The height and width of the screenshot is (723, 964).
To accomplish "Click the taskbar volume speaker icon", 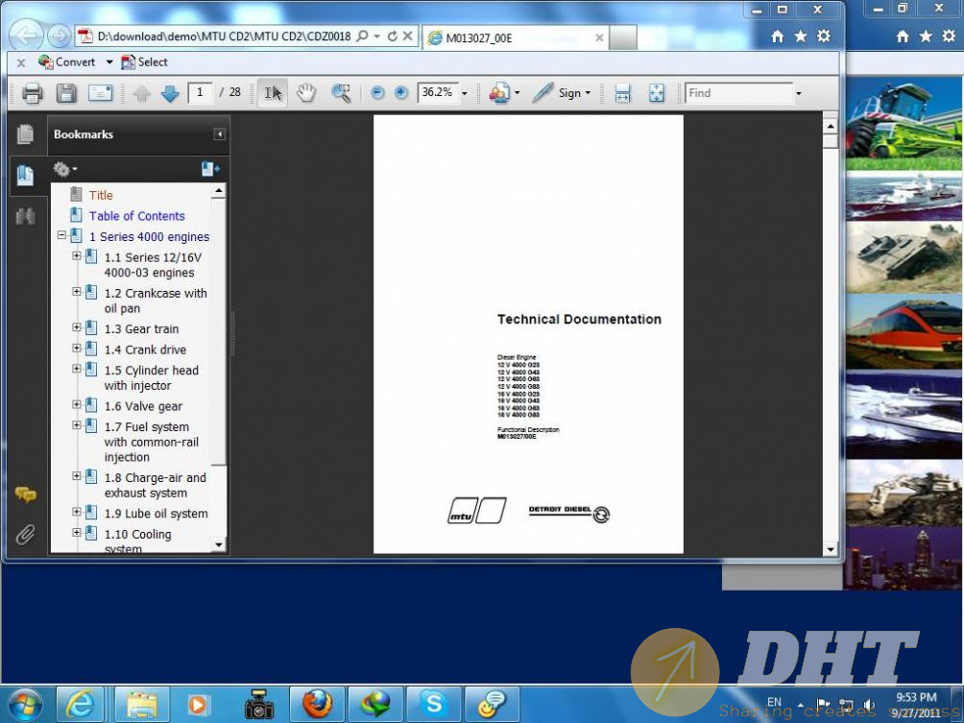I will (869, 705).
